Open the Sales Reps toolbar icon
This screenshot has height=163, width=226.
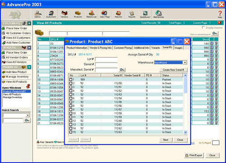coord(104,14)
